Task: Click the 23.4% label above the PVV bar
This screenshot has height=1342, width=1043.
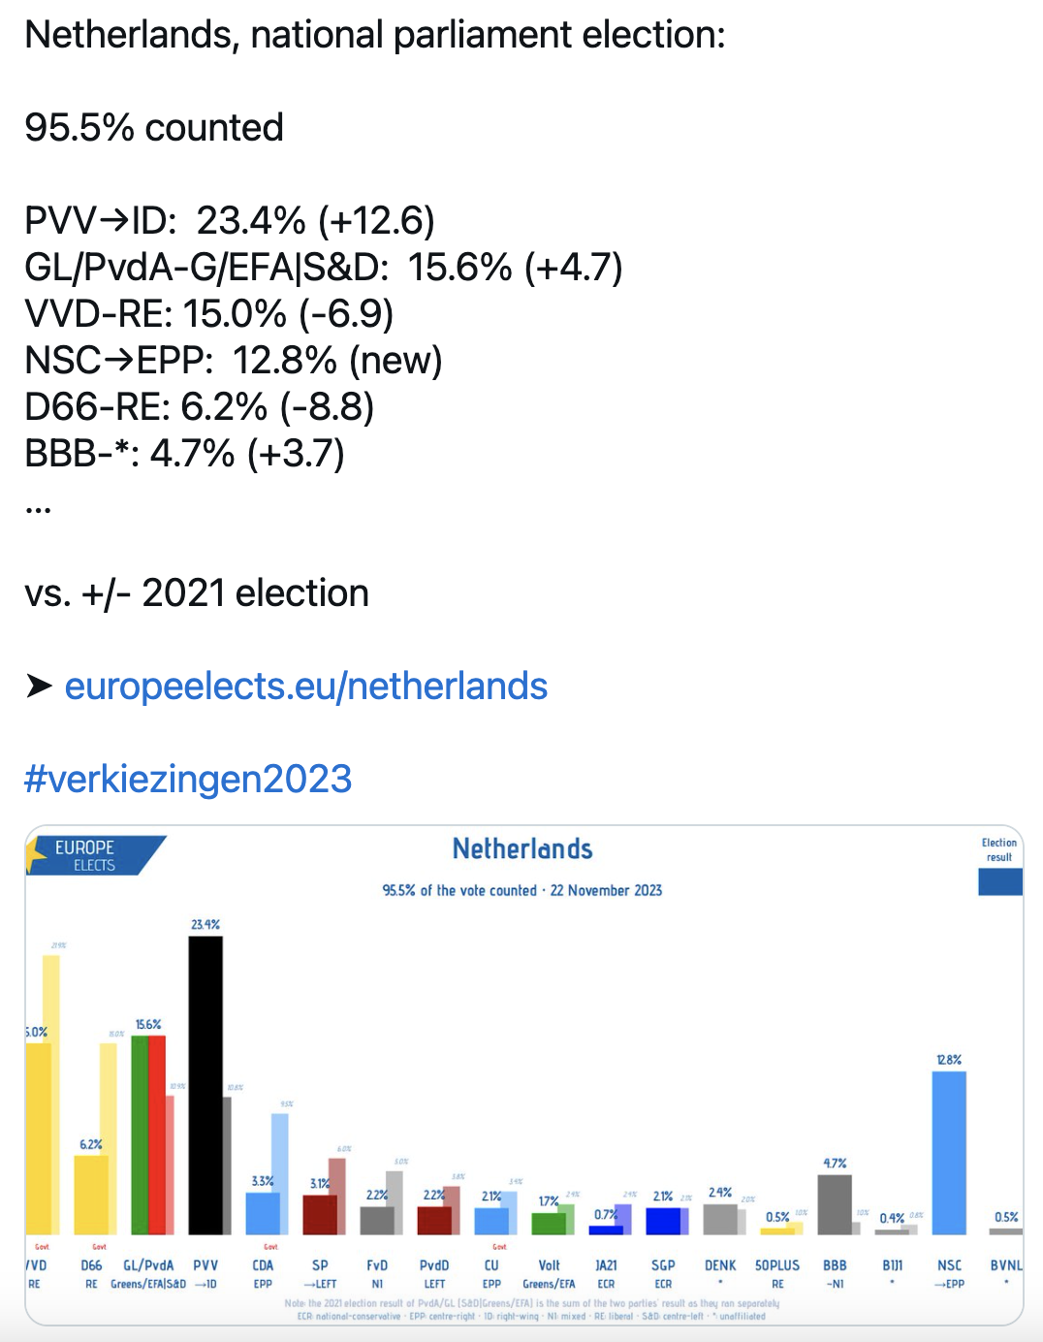Action: (x=205, y=925)
